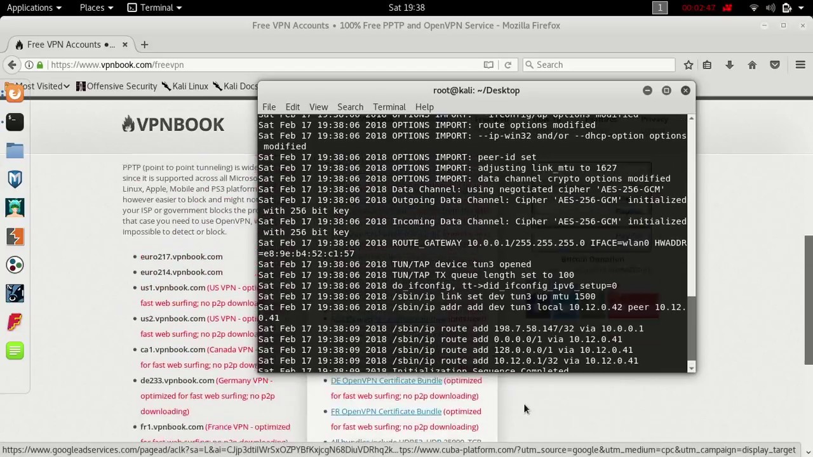This screenshot has width=813, height=457.
Task: Select us1.vpnbook.com server text
Action: point(173,288)
